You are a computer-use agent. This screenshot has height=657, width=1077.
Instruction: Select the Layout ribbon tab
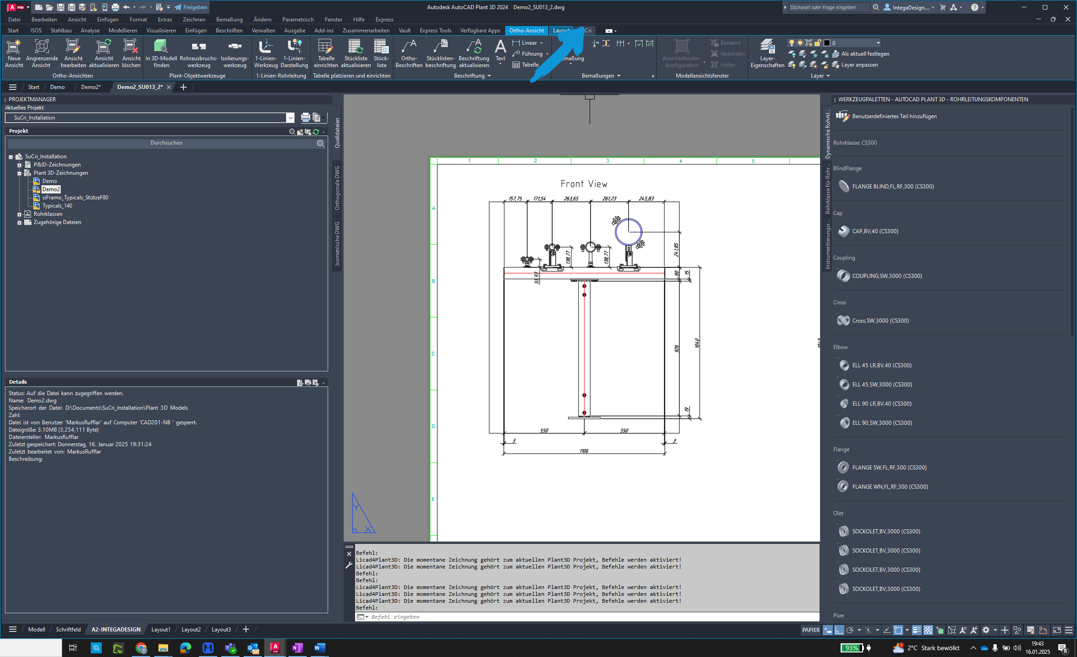pyautogui.click(x=562, y=31)
